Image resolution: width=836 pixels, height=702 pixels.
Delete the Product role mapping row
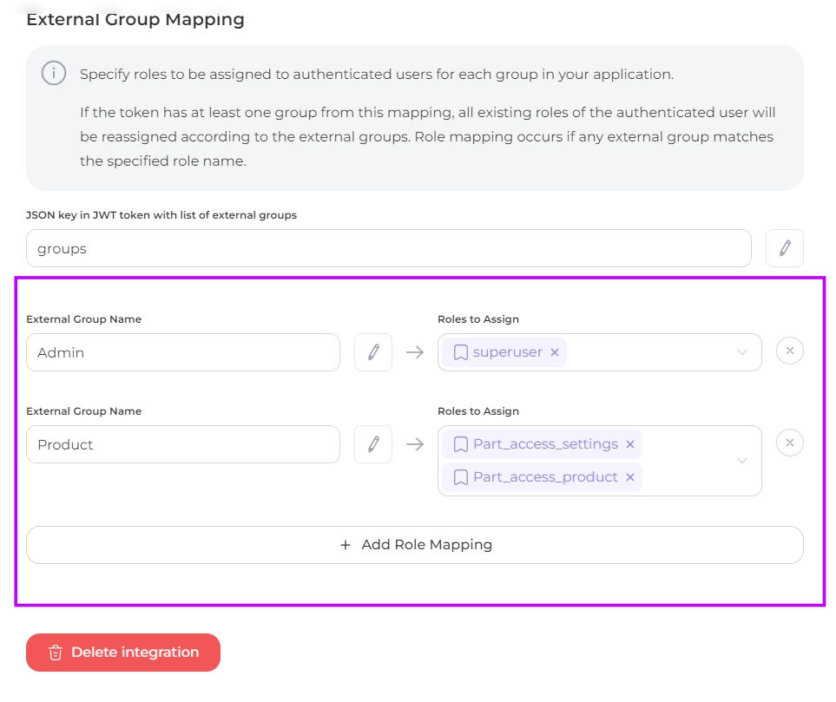(x=789, y=443)
